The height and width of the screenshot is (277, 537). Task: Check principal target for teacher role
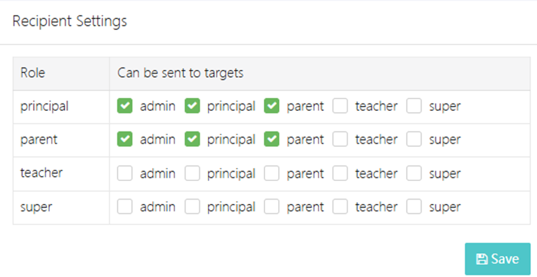(192, 174)
